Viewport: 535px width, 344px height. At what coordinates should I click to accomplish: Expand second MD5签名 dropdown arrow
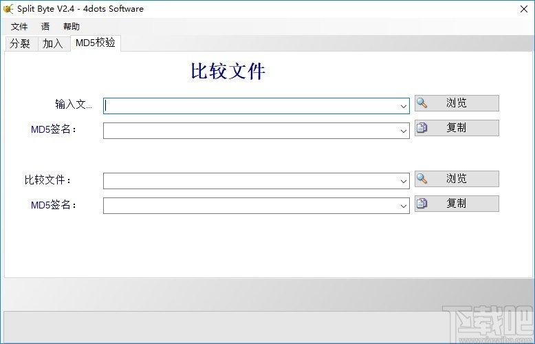point(403,206)
